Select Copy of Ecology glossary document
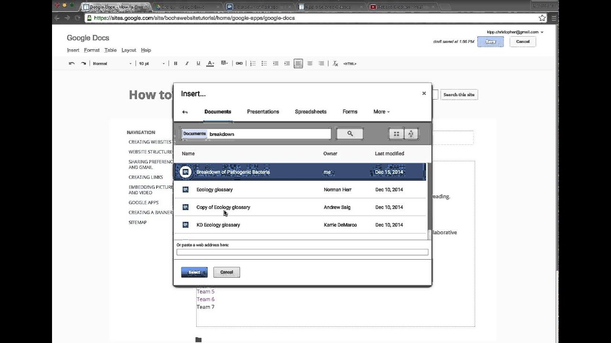This screenshot has height=343, width=611. click(x=300, y=207)
